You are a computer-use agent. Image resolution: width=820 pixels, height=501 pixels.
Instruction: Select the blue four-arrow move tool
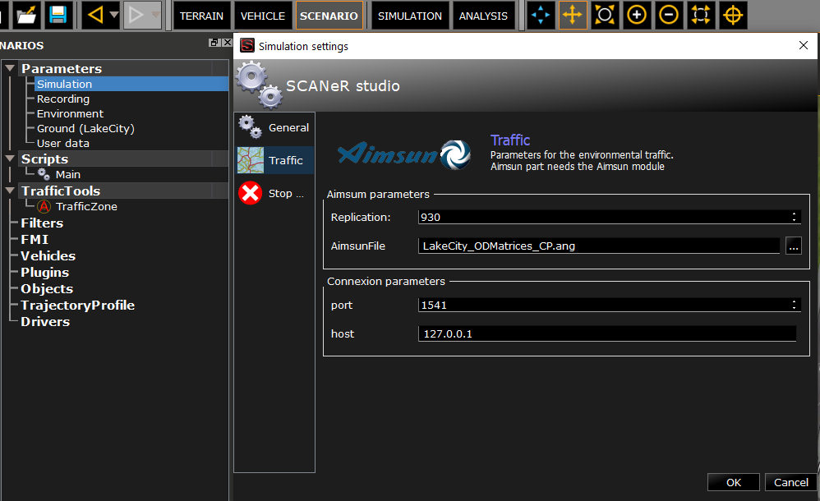(540, 15)
